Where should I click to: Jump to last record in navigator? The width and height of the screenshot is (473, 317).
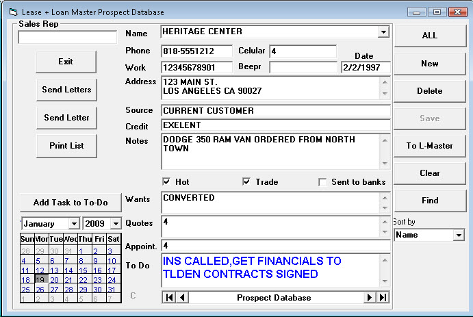[383, 297]
